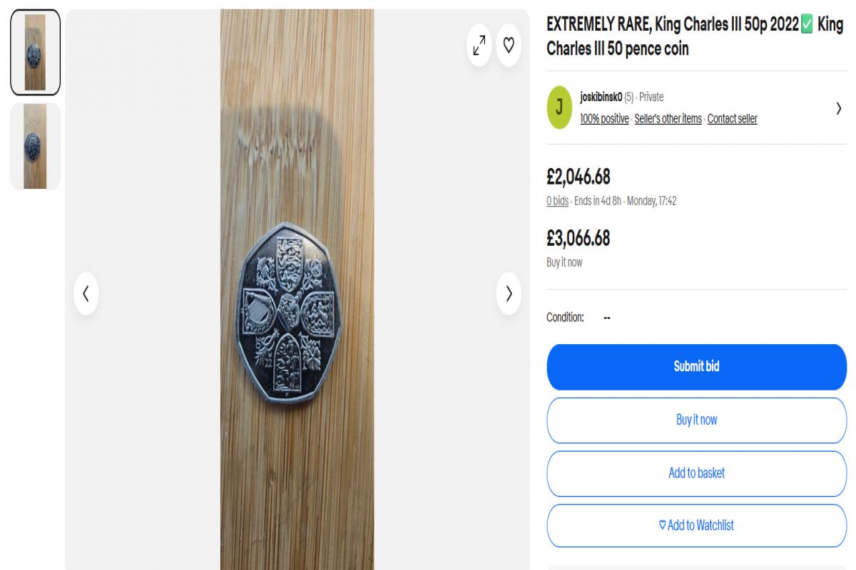
Task: Expand seller details with the right chevron
Action: [x=839, y=108]
